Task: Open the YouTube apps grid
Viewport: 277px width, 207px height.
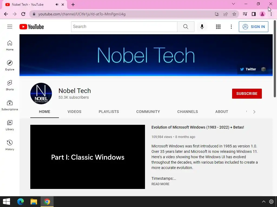Action: [218, 27]
